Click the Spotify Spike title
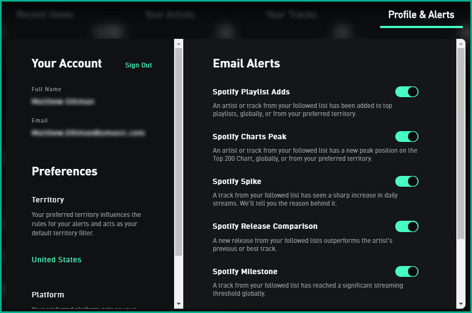The height and width of the screenshot is (313, 472). (x=237, y=181)
